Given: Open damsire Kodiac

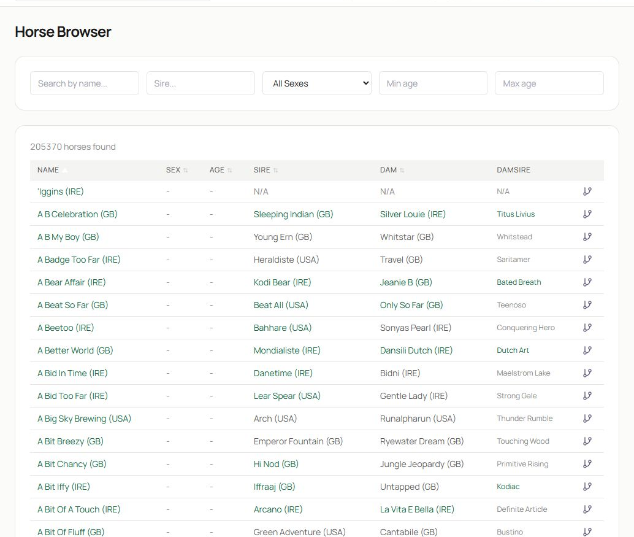Looking at the screenshot, I should [508, 486].
